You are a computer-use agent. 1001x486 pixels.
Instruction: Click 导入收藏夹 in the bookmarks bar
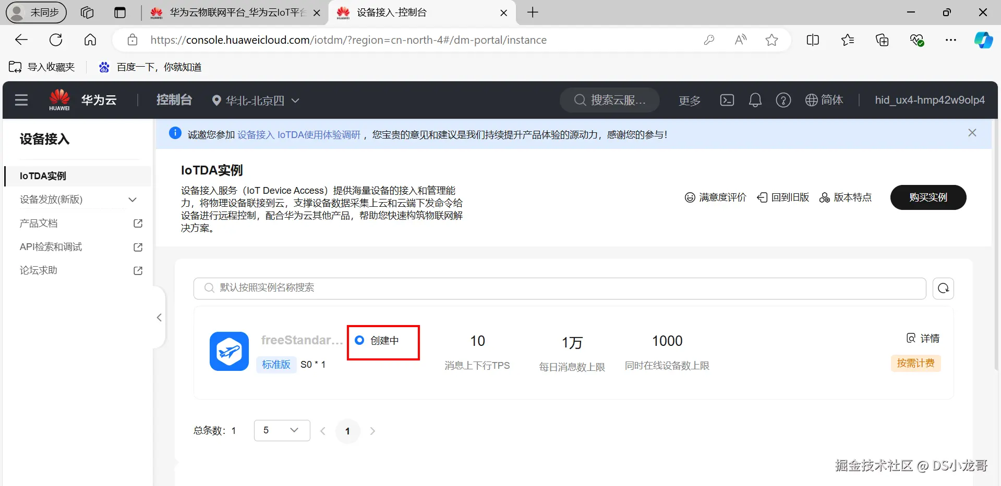[42, 67]
